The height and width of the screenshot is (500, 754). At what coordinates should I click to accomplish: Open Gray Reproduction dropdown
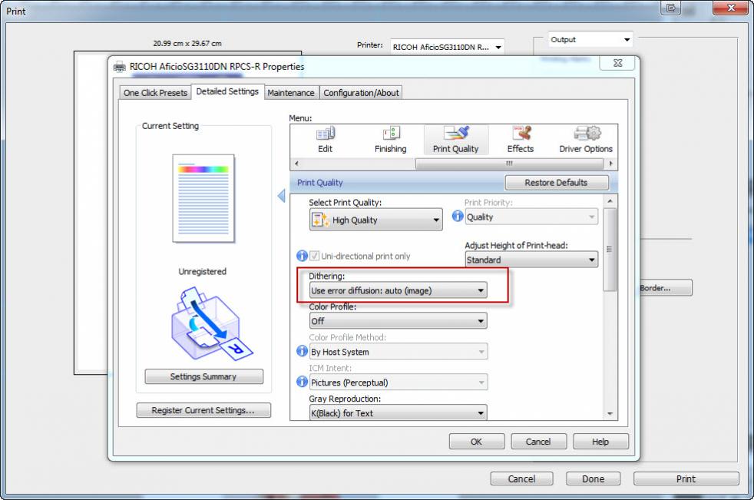[x=398, y=413]
